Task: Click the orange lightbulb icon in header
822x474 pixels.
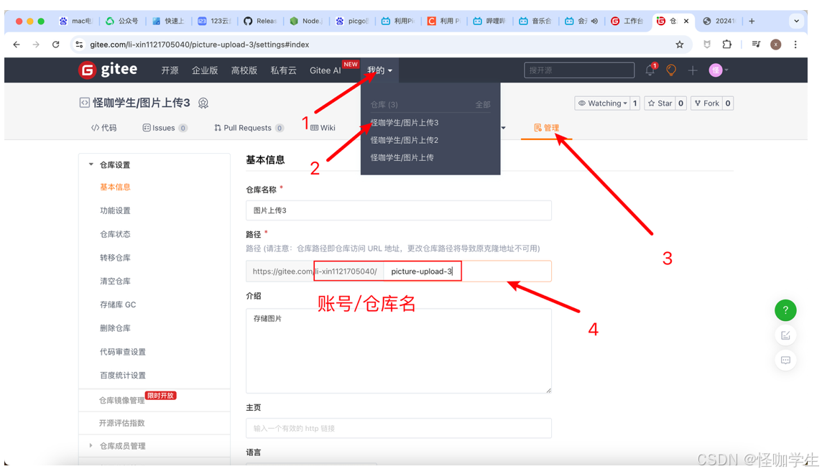Action: coord(671,70)
